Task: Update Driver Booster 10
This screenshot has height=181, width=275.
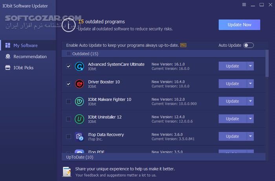Action: click(x=233, y=84)
